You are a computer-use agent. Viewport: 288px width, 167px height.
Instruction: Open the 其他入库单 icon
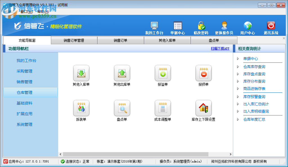point(81,73)
